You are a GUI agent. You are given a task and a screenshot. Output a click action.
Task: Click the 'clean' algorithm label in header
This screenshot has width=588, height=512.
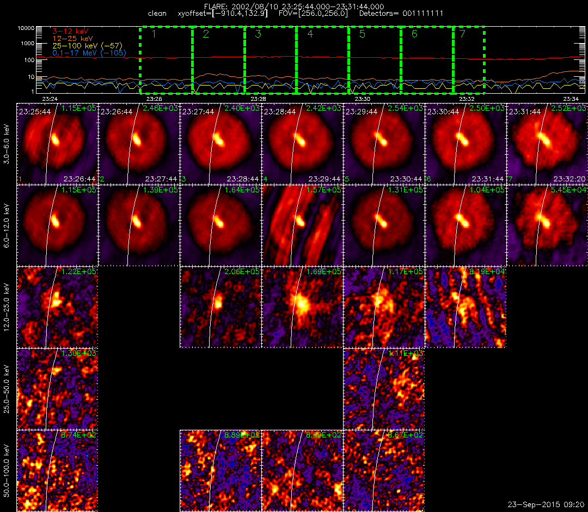(157, 14)
